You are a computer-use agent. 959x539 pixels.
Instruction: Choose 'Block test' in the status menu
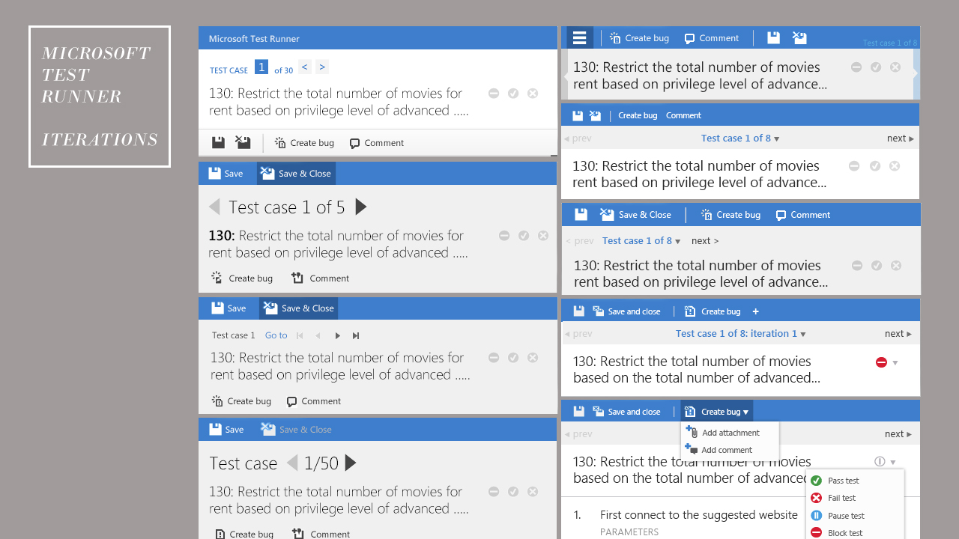(x=836, y=533)
